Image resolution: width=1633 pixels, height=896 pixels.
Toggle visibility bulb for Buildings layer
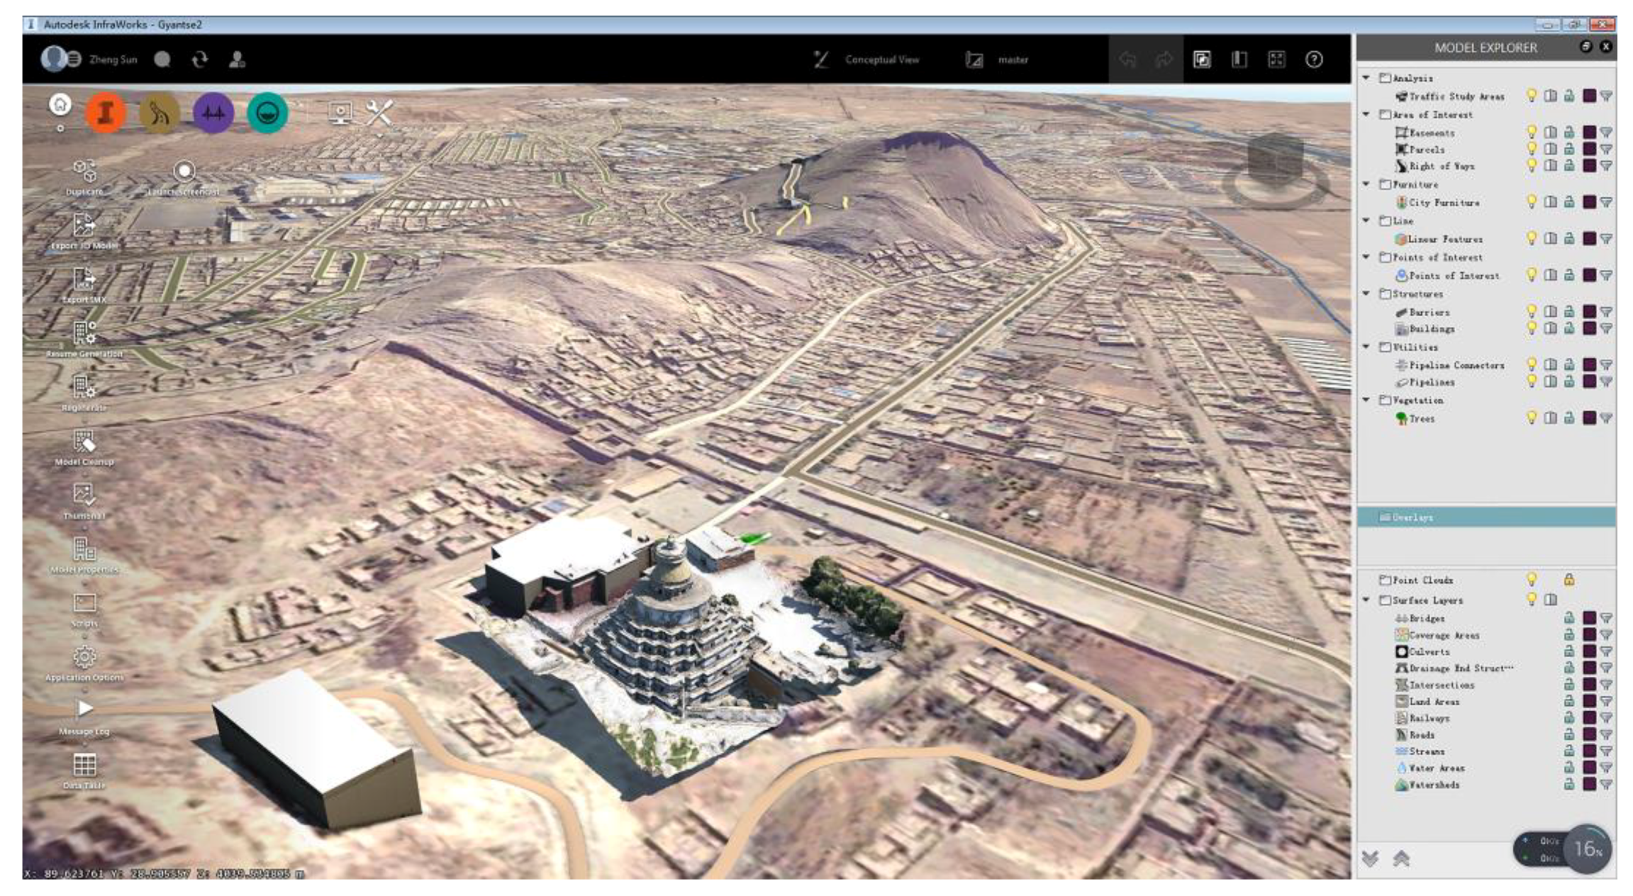pos(1532,328)
